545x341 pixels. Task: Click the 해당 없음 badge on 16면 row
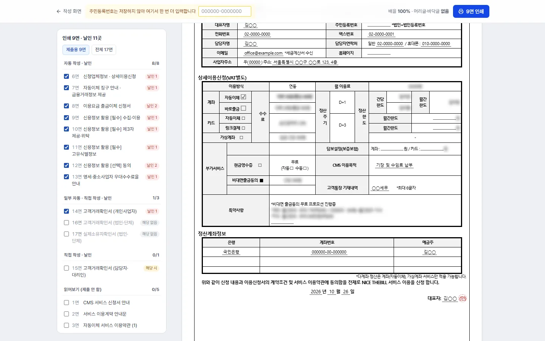coord(149,223)
